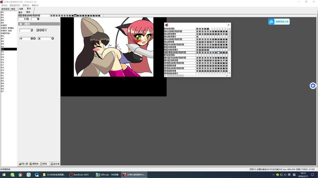Select item 012 in the left list
The height and width of the screenshot is (178, 318).
pyautogui.click(x=9, y=52)
